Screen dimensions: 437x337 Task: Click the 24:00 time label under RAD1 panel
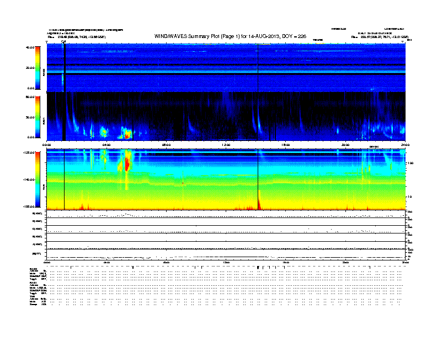click(x=405, y=145)
